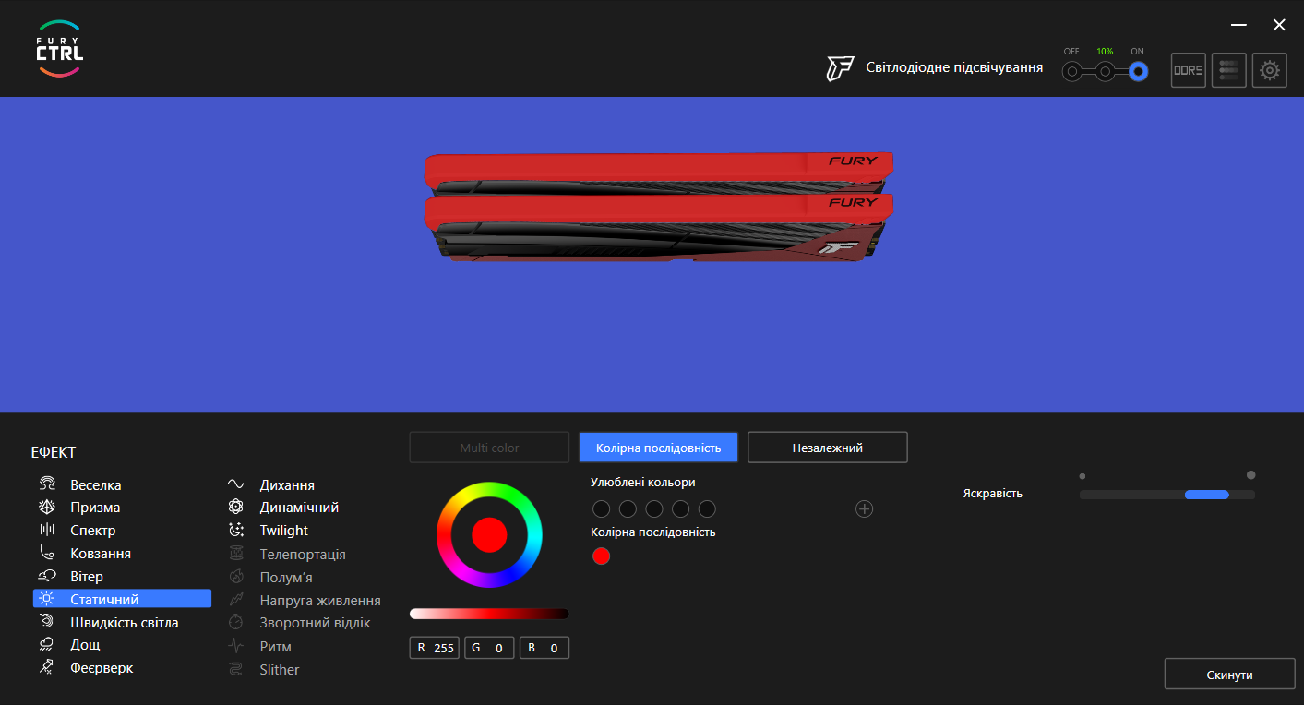Viewport: 1304px width, 705px height.
Task: Pick the Феєрверк firework effect icon
Action: click(x=46, y=667)
